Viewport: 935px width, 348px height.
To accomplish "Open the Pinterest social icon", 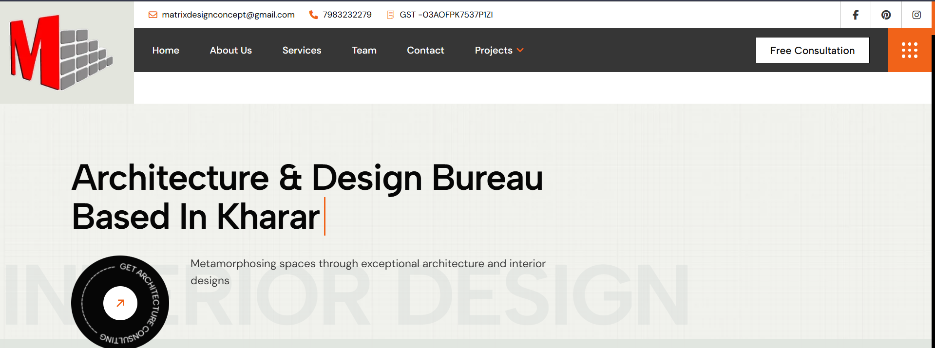I will click(886, 15).
